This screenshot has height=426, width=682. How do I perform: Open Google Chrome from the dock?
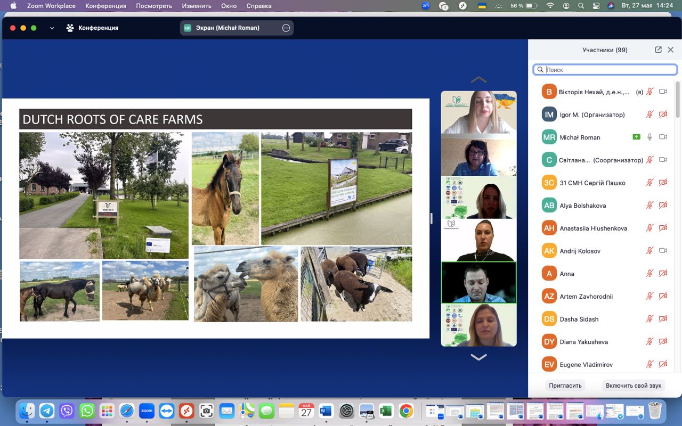coord(406,411)
